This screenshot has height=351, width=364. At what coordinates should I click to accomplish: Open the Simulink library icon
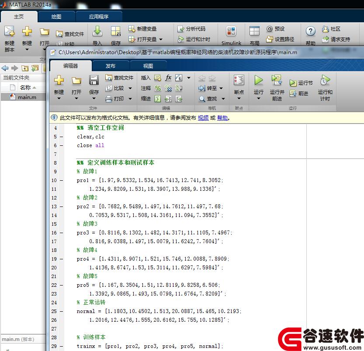pos(231,31)
